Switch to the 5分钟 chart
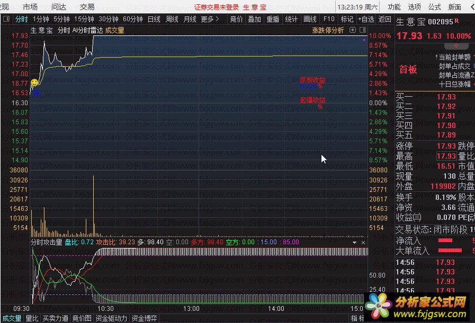The image size is (475, 323). tap(61, 20)
